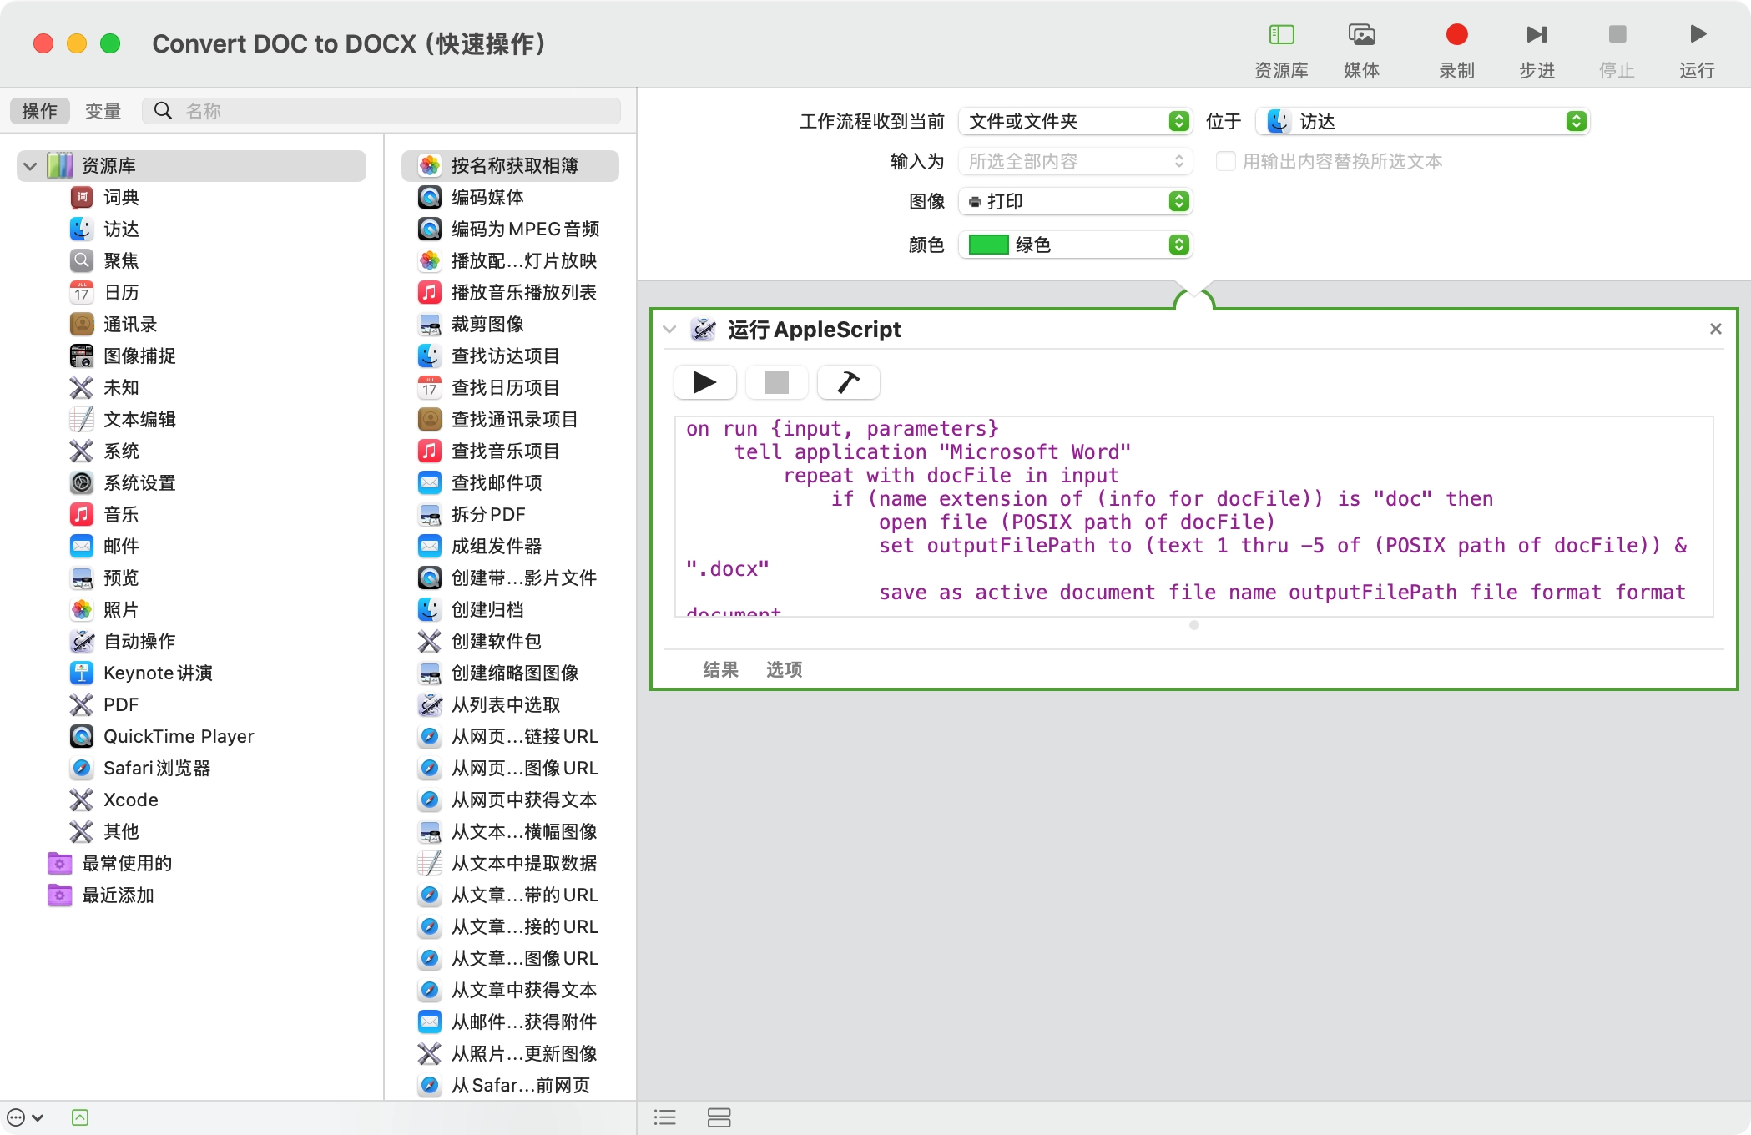The height and width of the screenshot is (1135, 1751).
Task: Compile script with the hammer icon
Action: click(x=847, y=382)
